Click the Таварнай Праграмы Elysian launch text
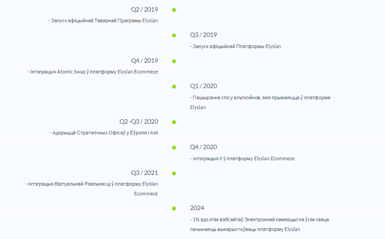 click(103, 21)
